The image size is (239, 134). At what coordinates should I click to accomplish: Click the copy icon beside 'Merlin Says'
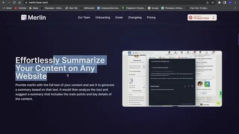click(192, 86)
